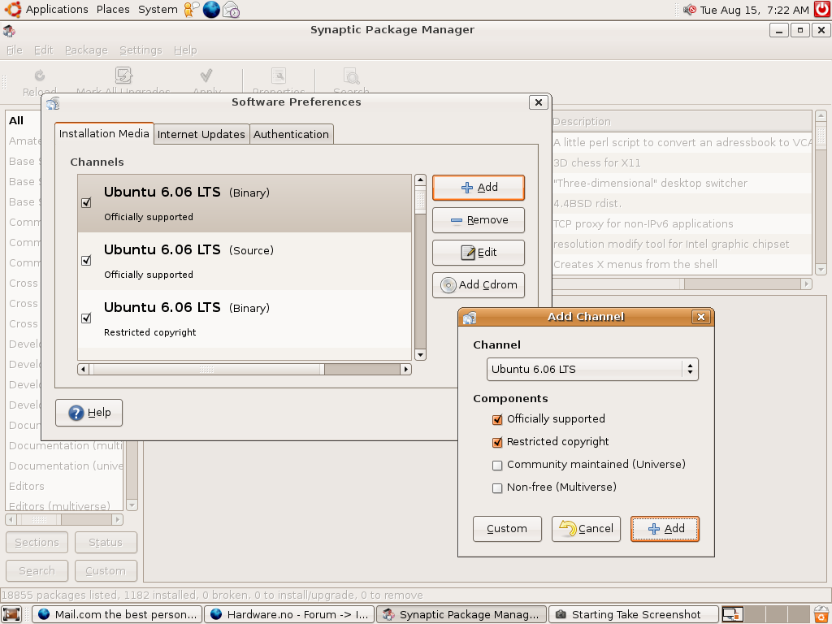
Task: Click Sections button in Synaptic sidebar
Action: click(x=37, y=542)
